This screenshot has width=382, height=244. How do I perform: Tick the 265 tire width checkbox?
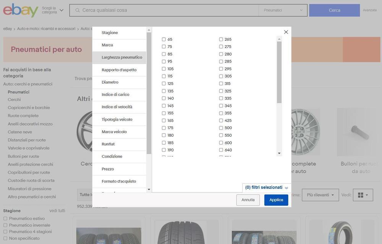tap(221, 39)
